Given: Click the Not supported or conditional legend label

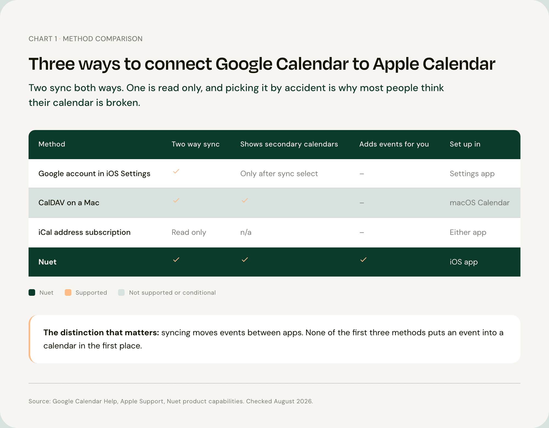Looking at the screenshot, I should tap(172, 293).
